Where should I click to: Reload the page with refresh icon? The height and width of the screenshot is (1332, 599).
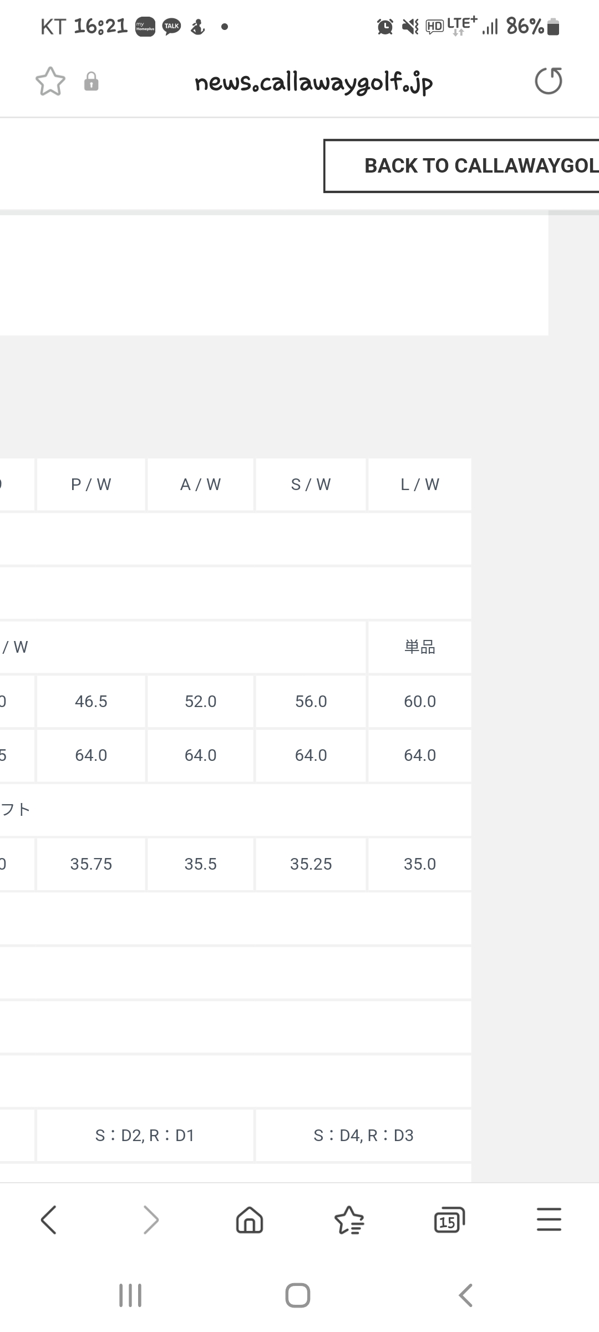click(x=548, y=81)
